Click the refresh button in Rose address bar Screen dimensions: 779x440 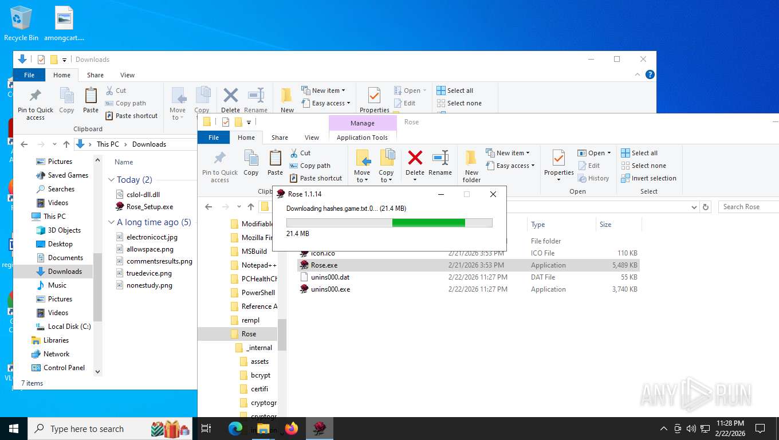click(706, 207)
